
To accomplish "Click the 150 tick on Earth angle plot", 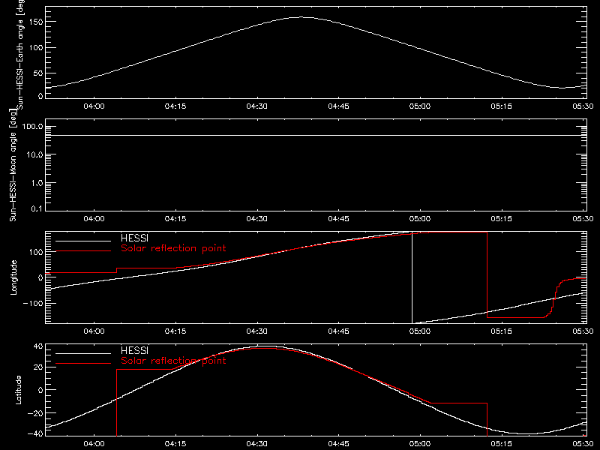I will (36, 22).
